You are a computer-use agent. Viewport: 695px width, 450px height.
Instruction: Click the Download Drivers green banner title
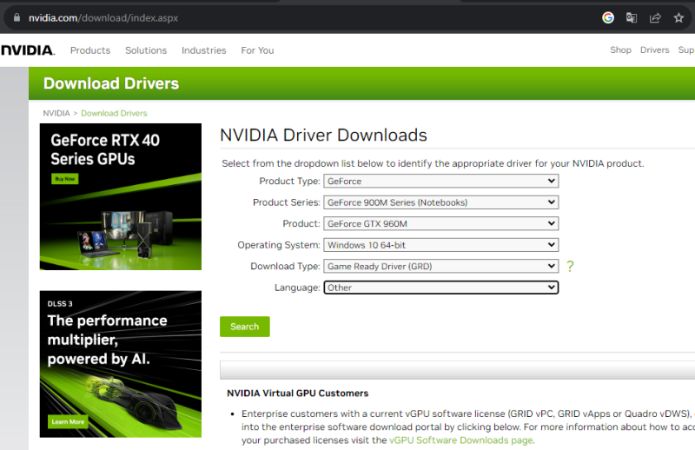(111, 83)
